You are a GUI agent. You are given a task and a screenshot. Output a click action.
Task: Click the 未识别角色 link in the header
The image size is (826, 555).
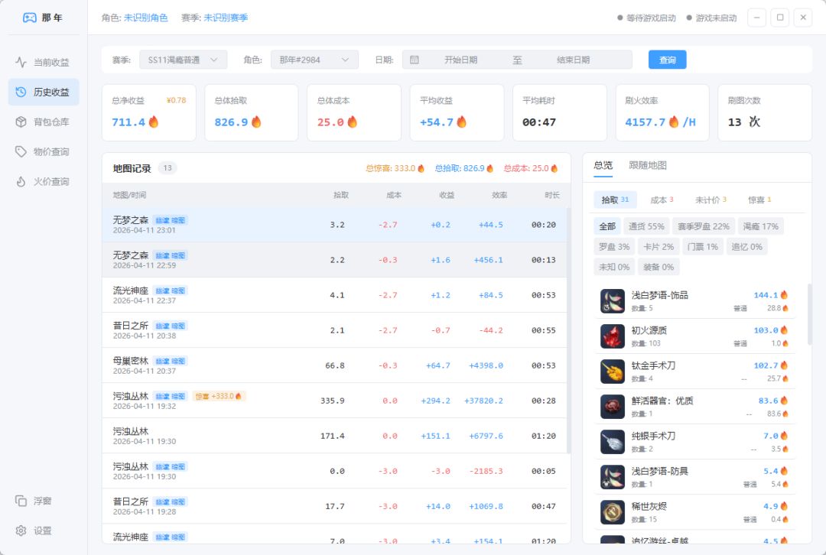(x=145, y=18)
